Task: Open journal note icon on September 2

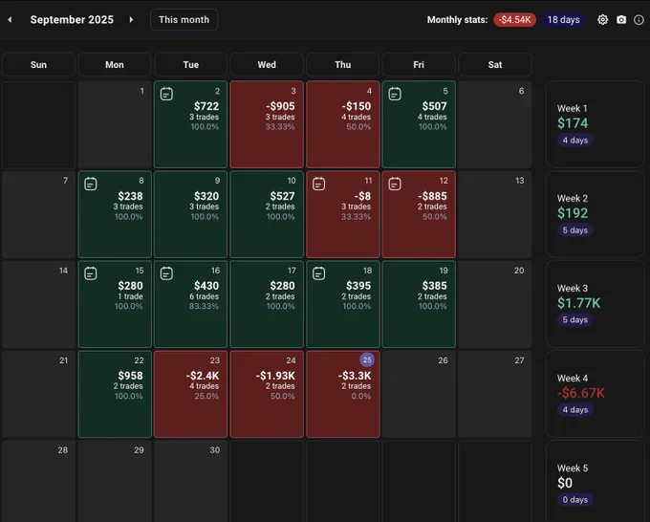Action: pos(166,94)
